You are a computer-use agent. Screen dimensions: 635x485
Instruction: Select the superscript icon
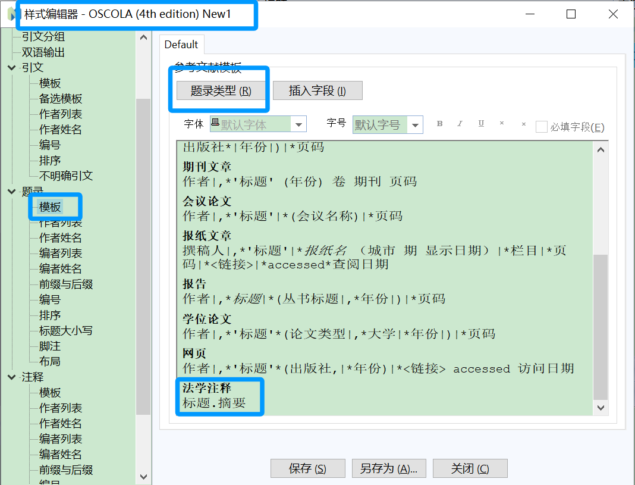click(x=501, y=123)
